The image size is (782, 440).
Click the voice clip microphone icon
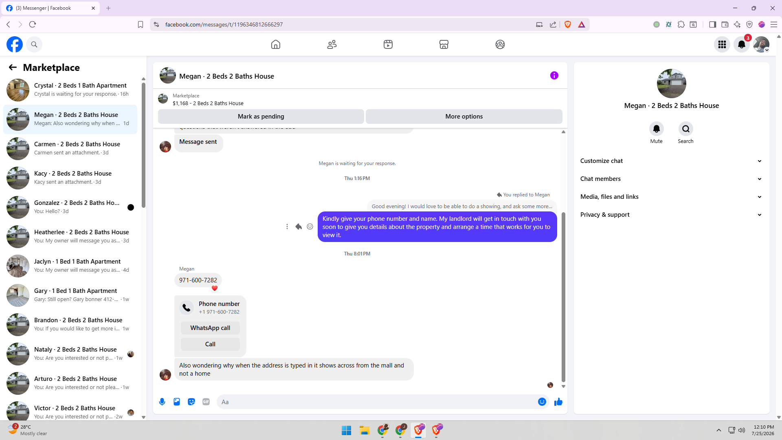pos(162,402)
